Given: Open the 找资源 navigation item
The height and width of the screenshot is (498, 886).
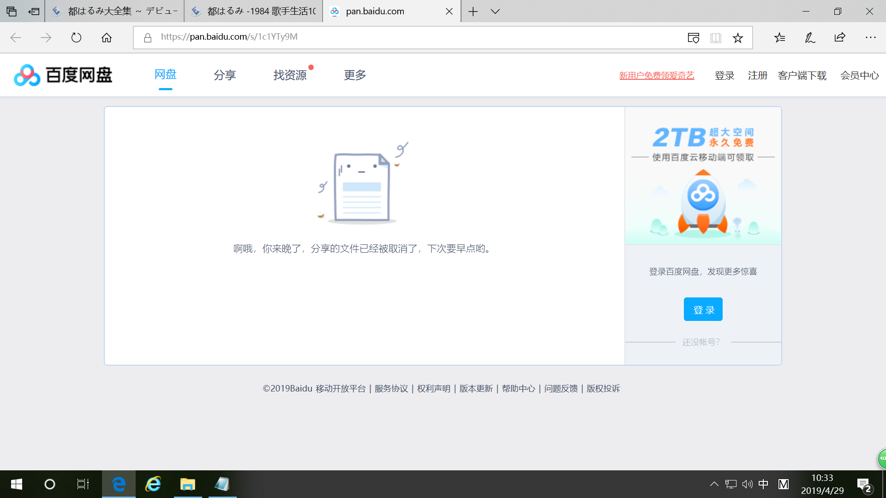Looking at the screenshot, I should (290, 75).
